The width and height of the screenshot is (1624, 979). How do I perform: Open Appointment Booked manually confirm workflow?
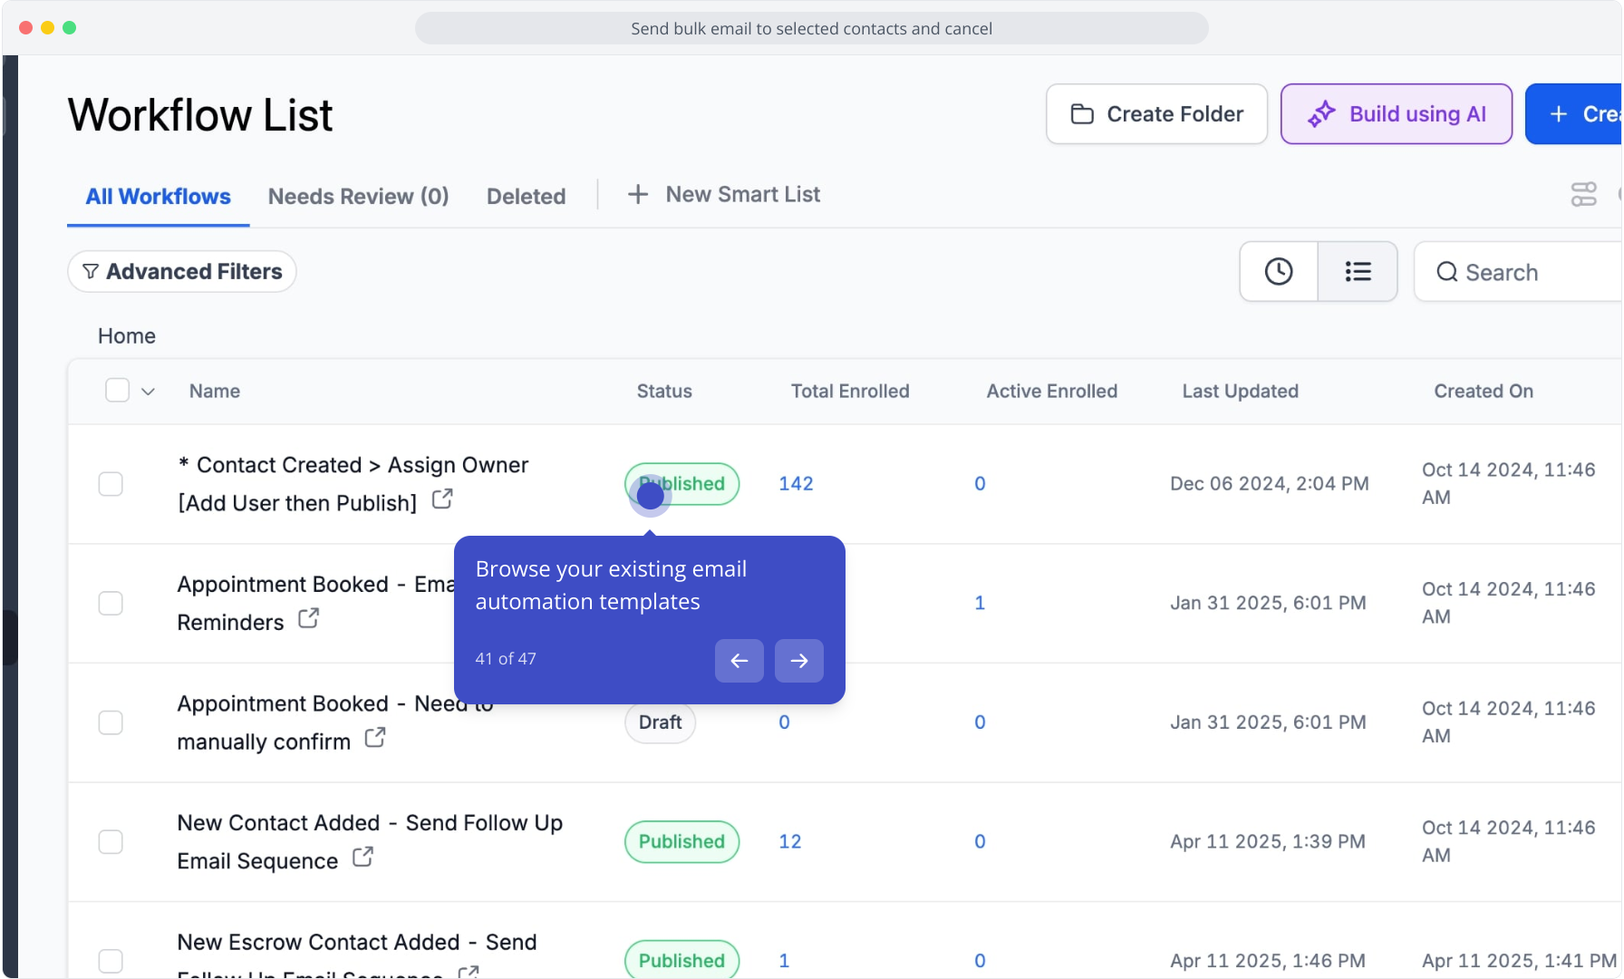335,722
